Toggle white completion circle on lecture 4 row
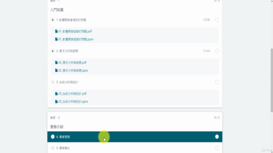Screen dimensions: 273x153 (217, 137)
